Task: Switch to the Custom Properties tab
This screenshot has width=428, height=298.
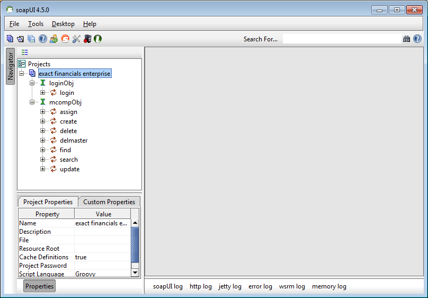Action: click(109, 202)
